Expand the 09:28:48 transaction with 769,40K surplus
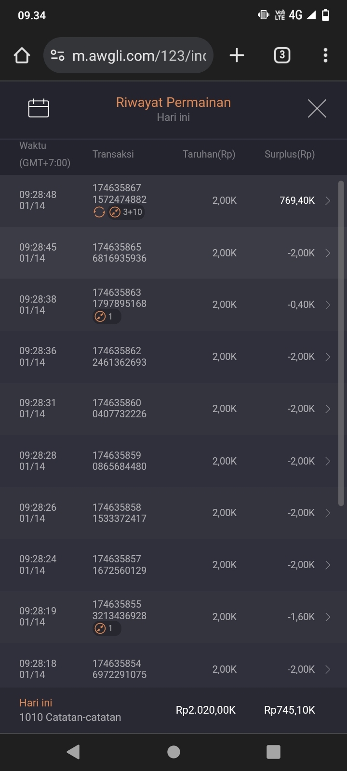347x771 pixels. click(x=328, y=200)
